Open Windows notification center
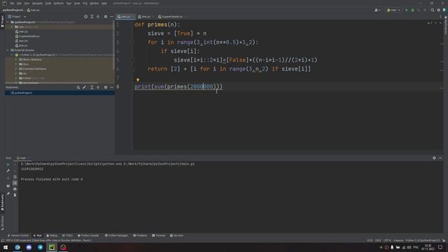 [440, 247]
